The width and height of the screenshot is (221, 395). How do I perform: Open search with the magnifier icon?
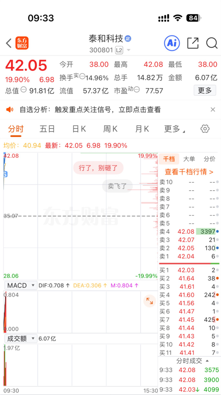(212, 43)
